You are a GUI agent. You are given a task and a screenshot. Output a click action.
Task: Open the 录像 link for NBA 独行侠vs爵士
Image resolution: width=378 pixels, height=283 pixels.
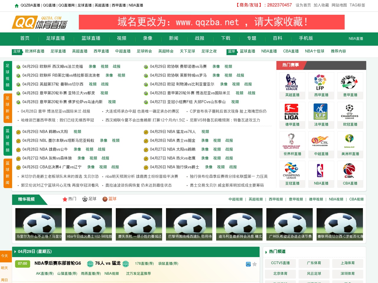209,167
